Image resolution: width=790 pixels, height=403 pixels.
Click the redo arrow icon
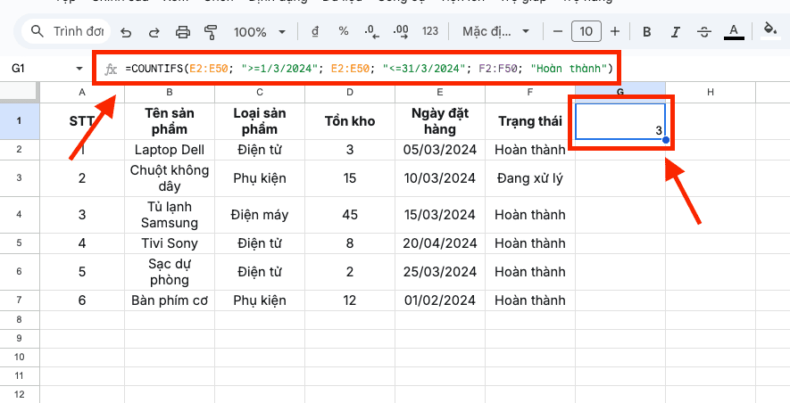coord(154,32)
